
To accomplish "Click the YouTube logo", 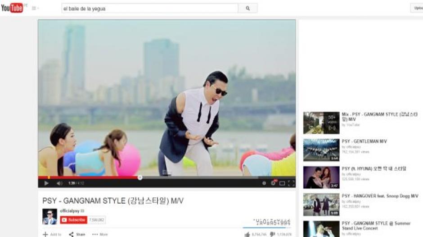I will pos(13,8).
